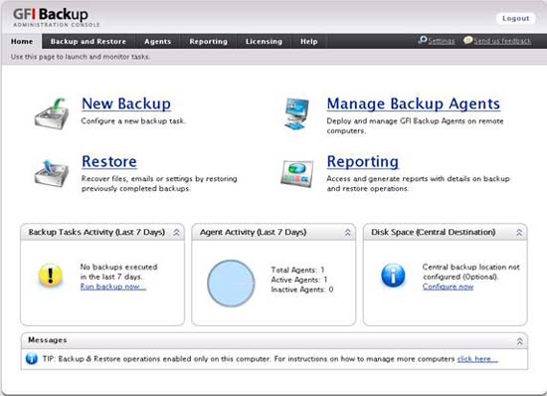Image resolution: width=547 pixels, height=396 pixels.
Task: Click 'No backups executed' text
Action: tap(118, 267)
